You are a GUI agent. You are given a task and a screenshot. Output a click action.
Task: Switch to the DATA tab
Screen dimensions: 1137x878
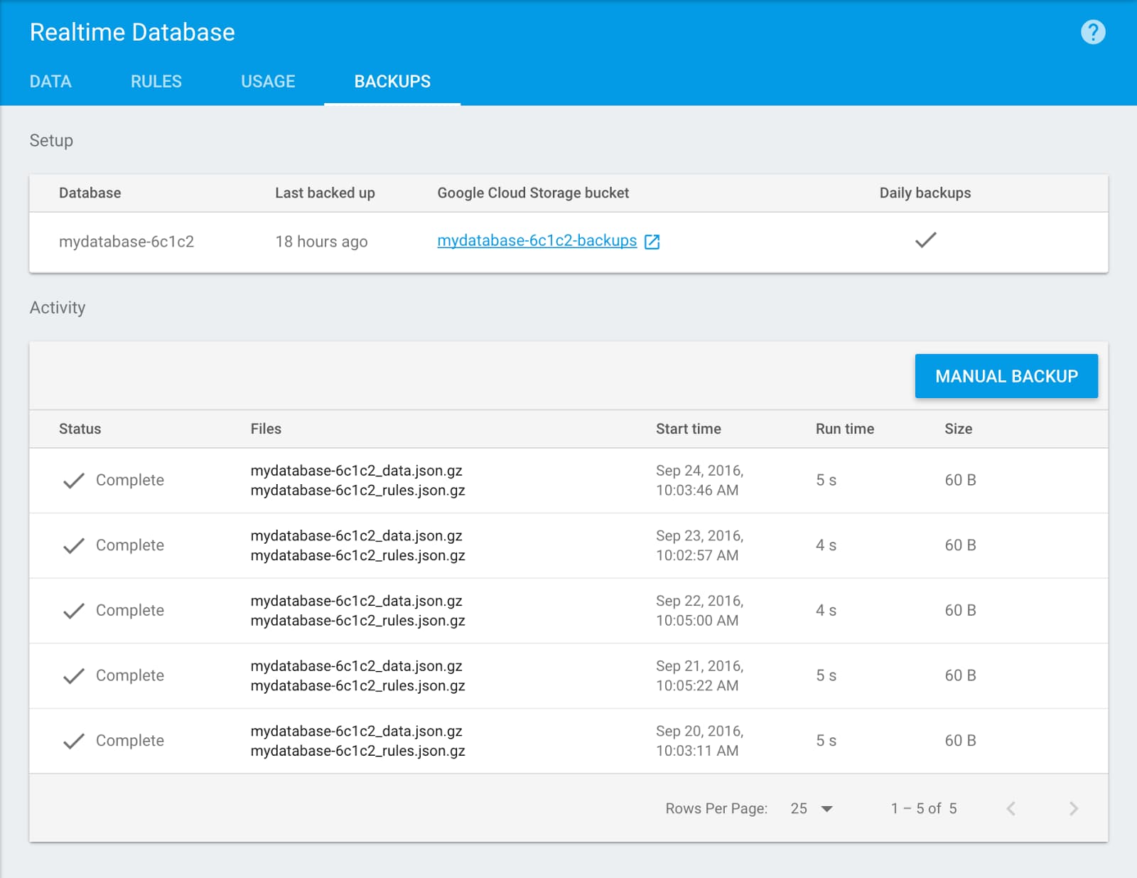point(50,81)
